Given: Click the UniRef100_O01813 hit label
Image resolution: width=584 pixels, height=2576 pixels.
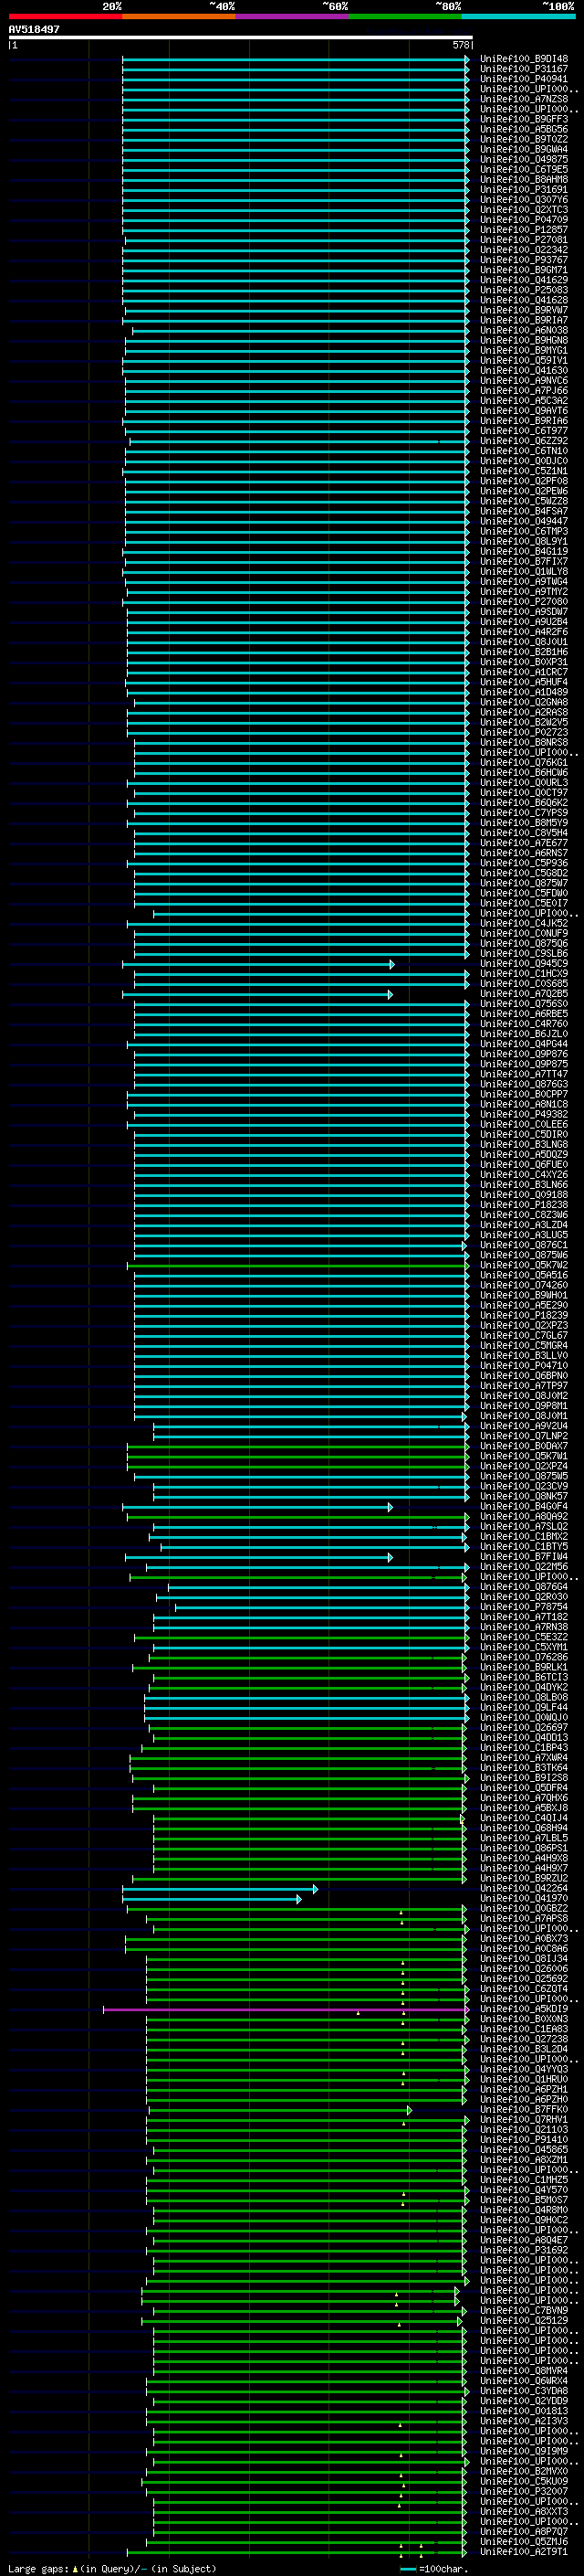Looking at the screenshot, I should [523, 2411].
